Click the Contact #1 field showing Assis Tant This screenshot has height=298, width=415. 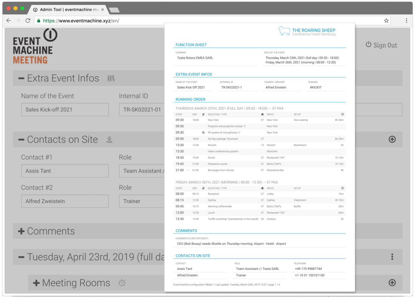[65, 171]
